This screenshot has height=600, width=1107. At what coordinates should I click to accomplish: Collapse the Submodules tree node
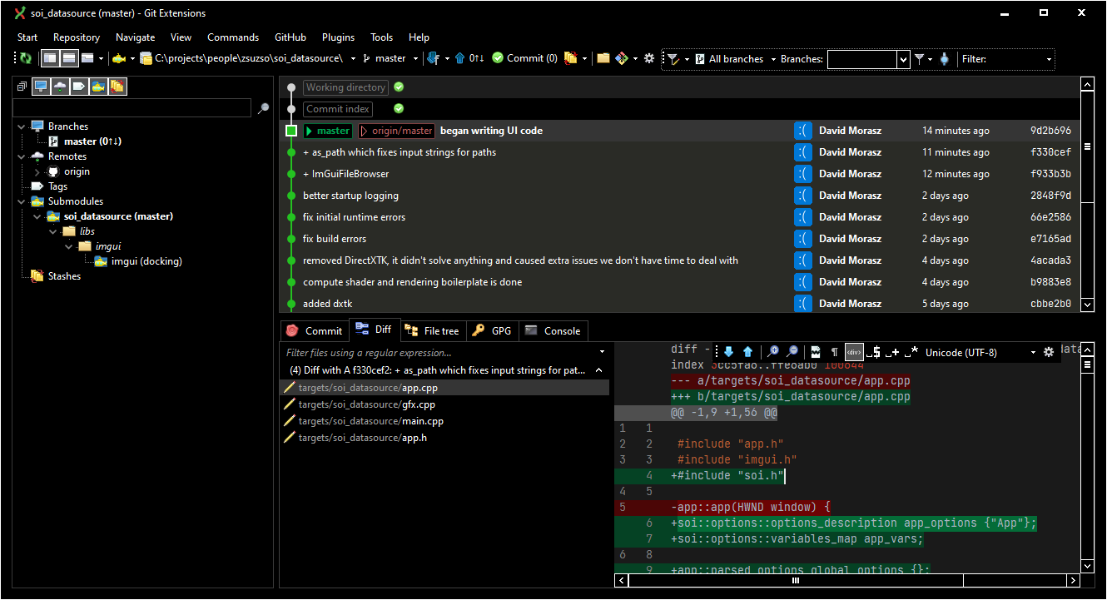pos(21,201)
